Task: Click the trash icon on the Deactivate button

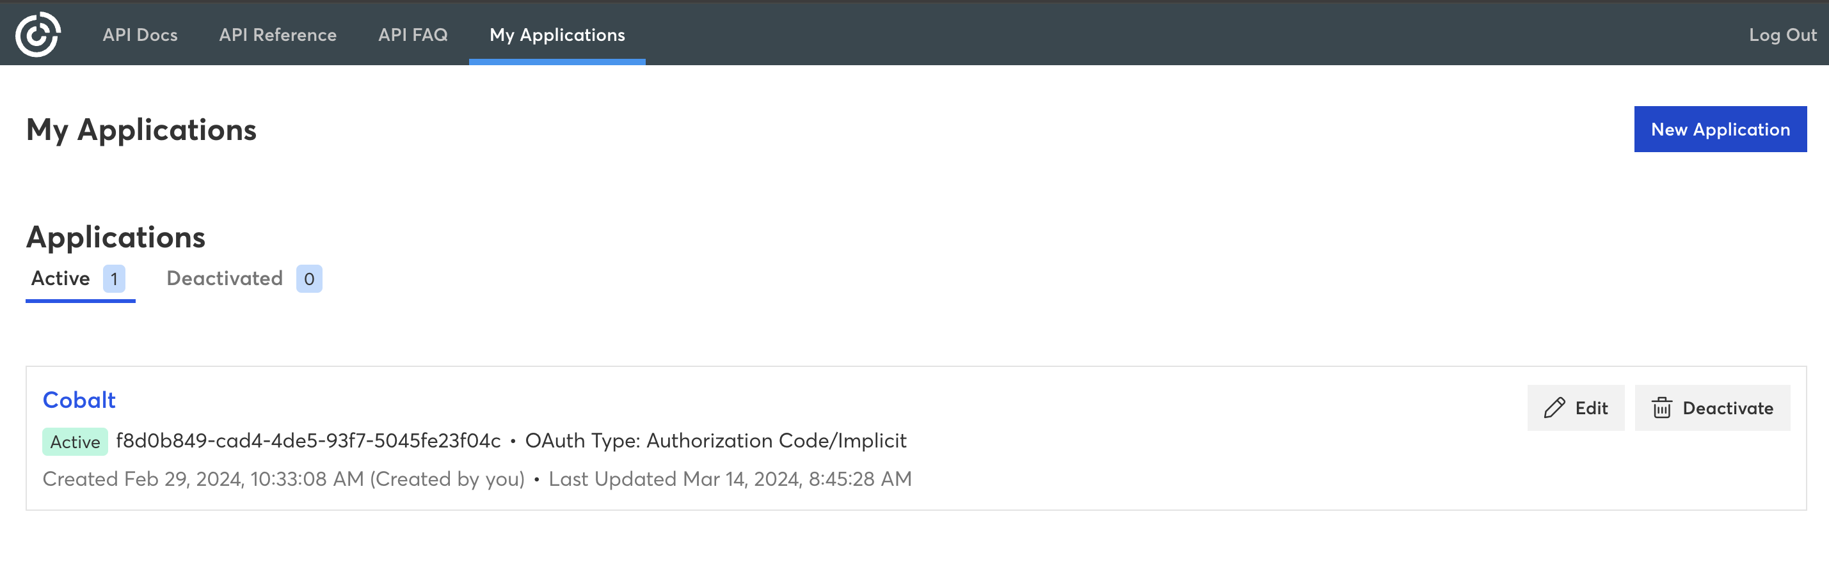Action: tap(1661, 408)
